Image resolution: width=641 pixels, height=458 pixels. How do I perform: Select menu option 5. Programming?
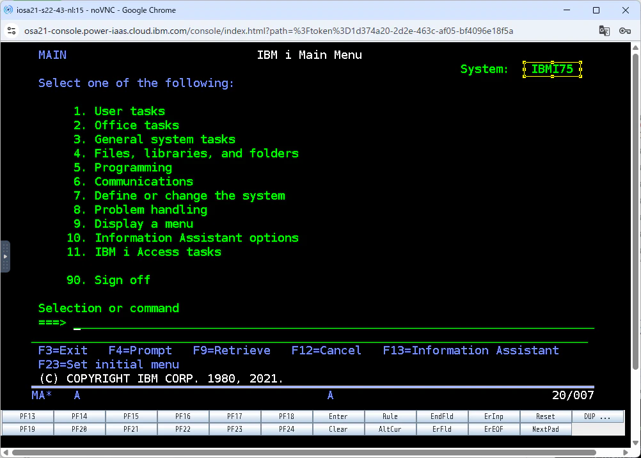point(123,168)
